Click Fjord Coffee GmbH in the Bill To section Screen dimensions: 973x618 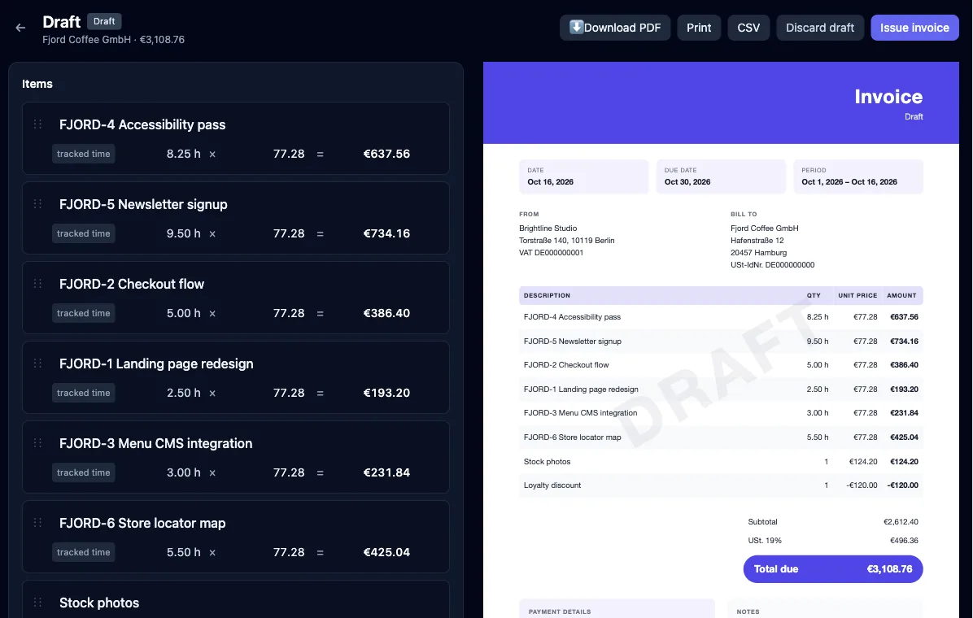point(765,228)
